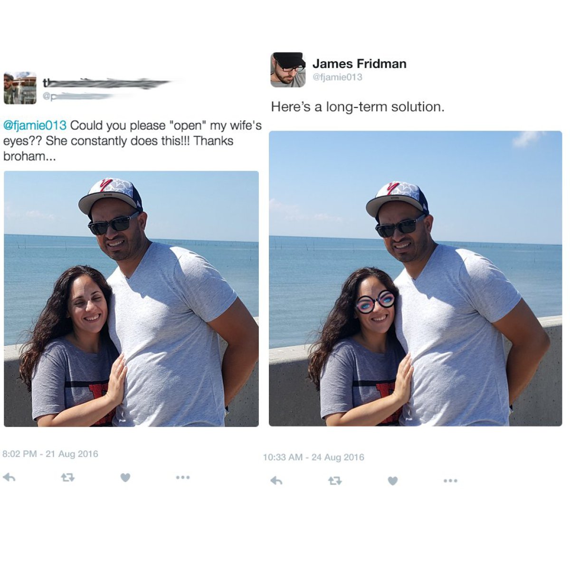Retweet the 21 Aug 2016 tweet
This screenshot has height=570, width=570.
(67, 477)
